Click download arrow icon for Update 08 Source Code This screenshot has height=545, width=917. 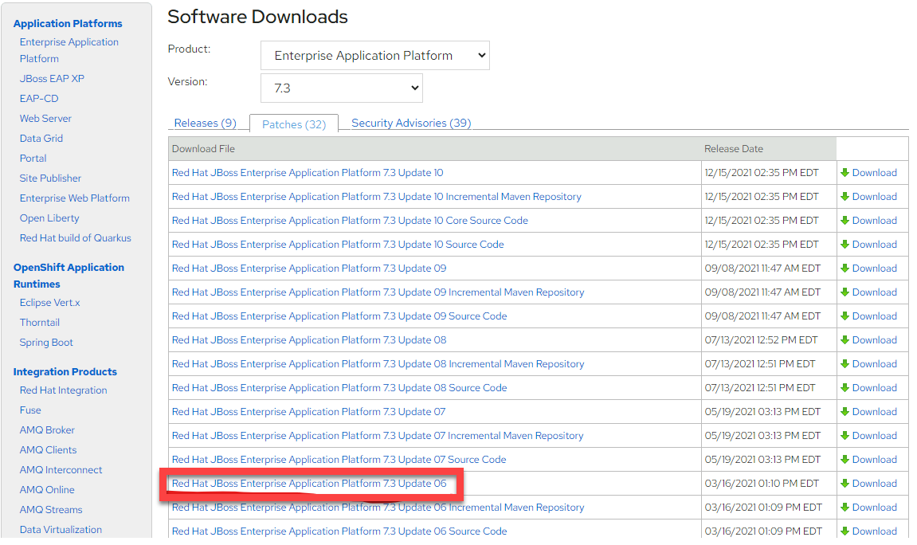click(845, 388)
